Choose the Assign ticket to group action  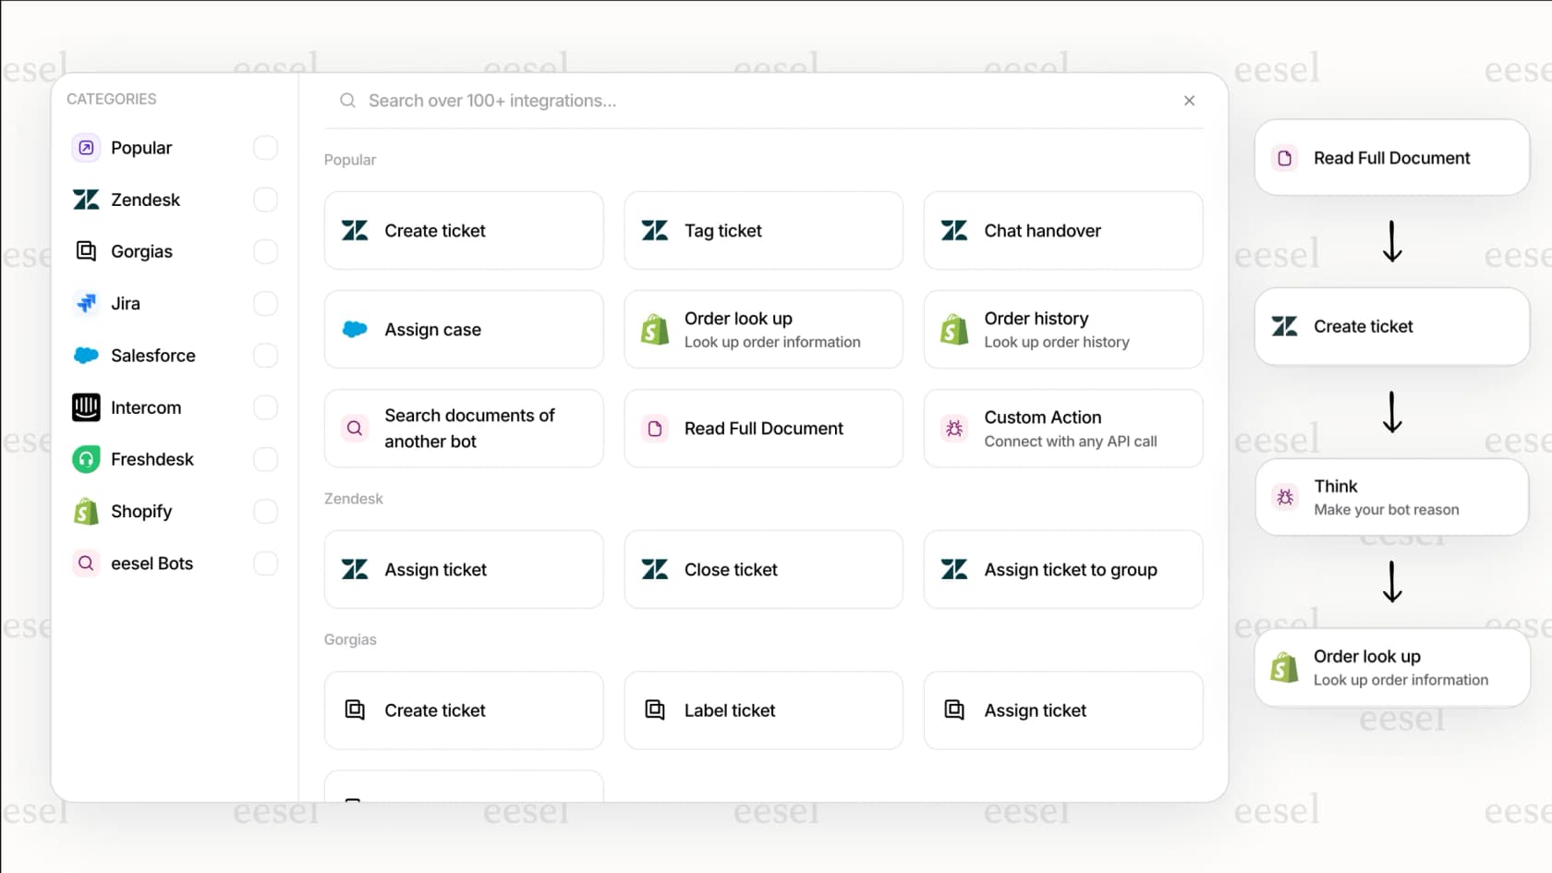(1063, 570)
